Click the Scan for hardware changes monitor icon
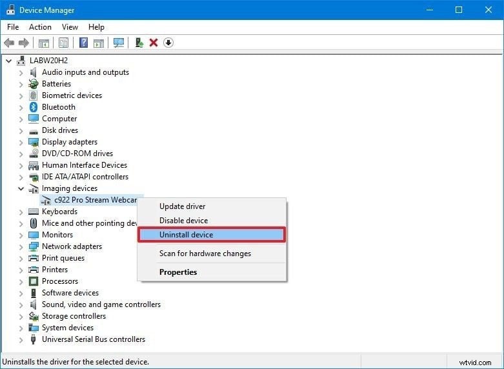 click(119, 43)
